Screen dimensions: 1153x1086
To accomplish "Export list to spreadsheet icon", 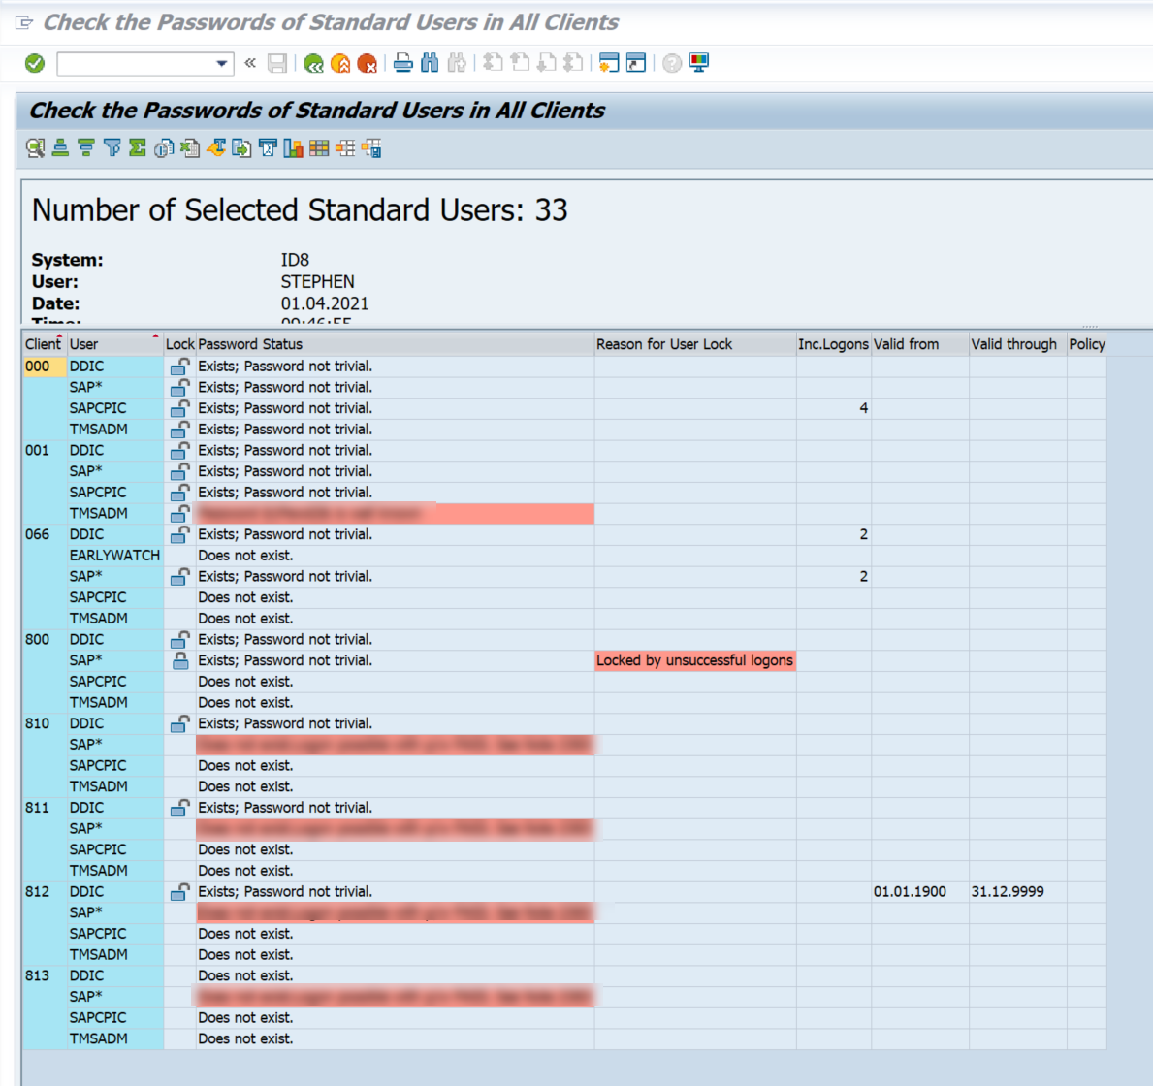I will click(190, 148).
